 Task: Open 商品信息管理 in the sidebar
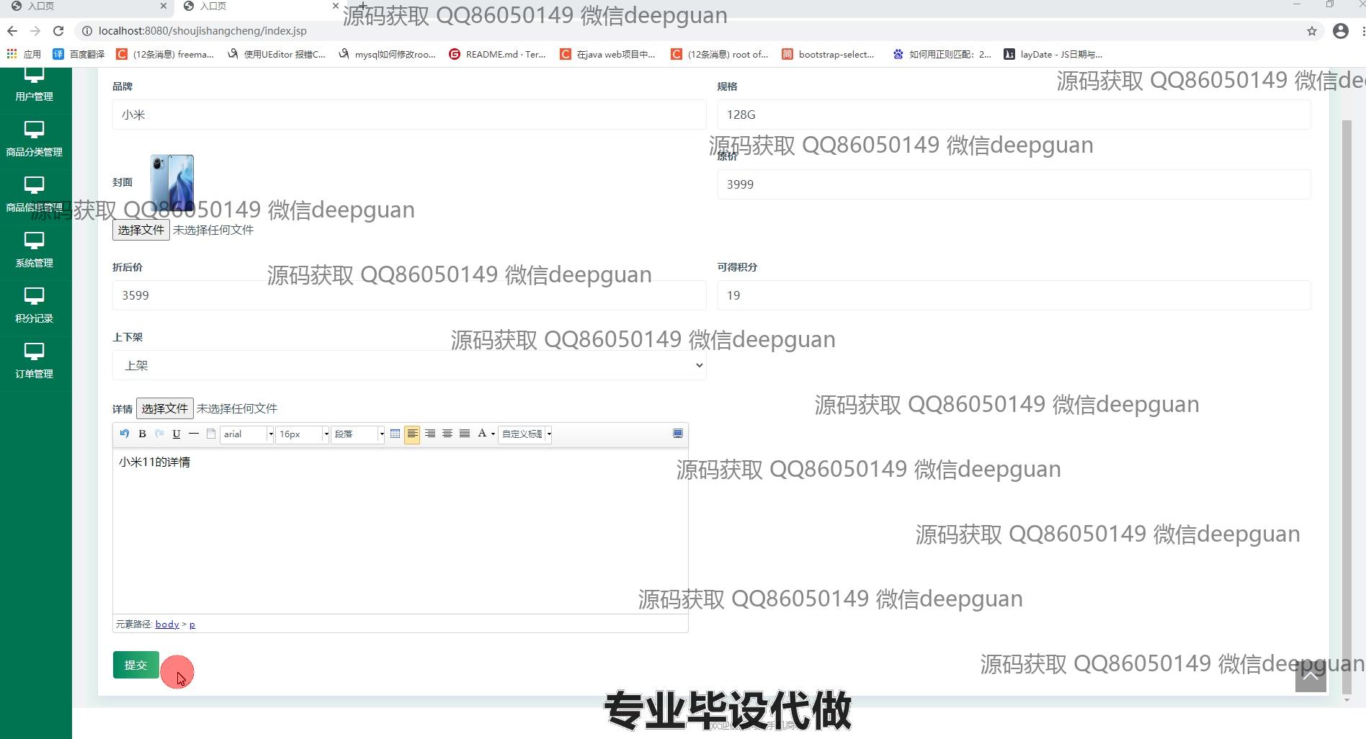[35, 195]
